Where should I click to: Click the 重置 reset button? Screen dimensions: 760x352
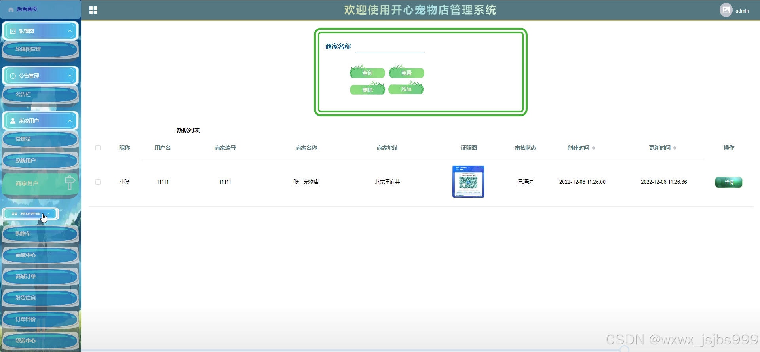407,72
